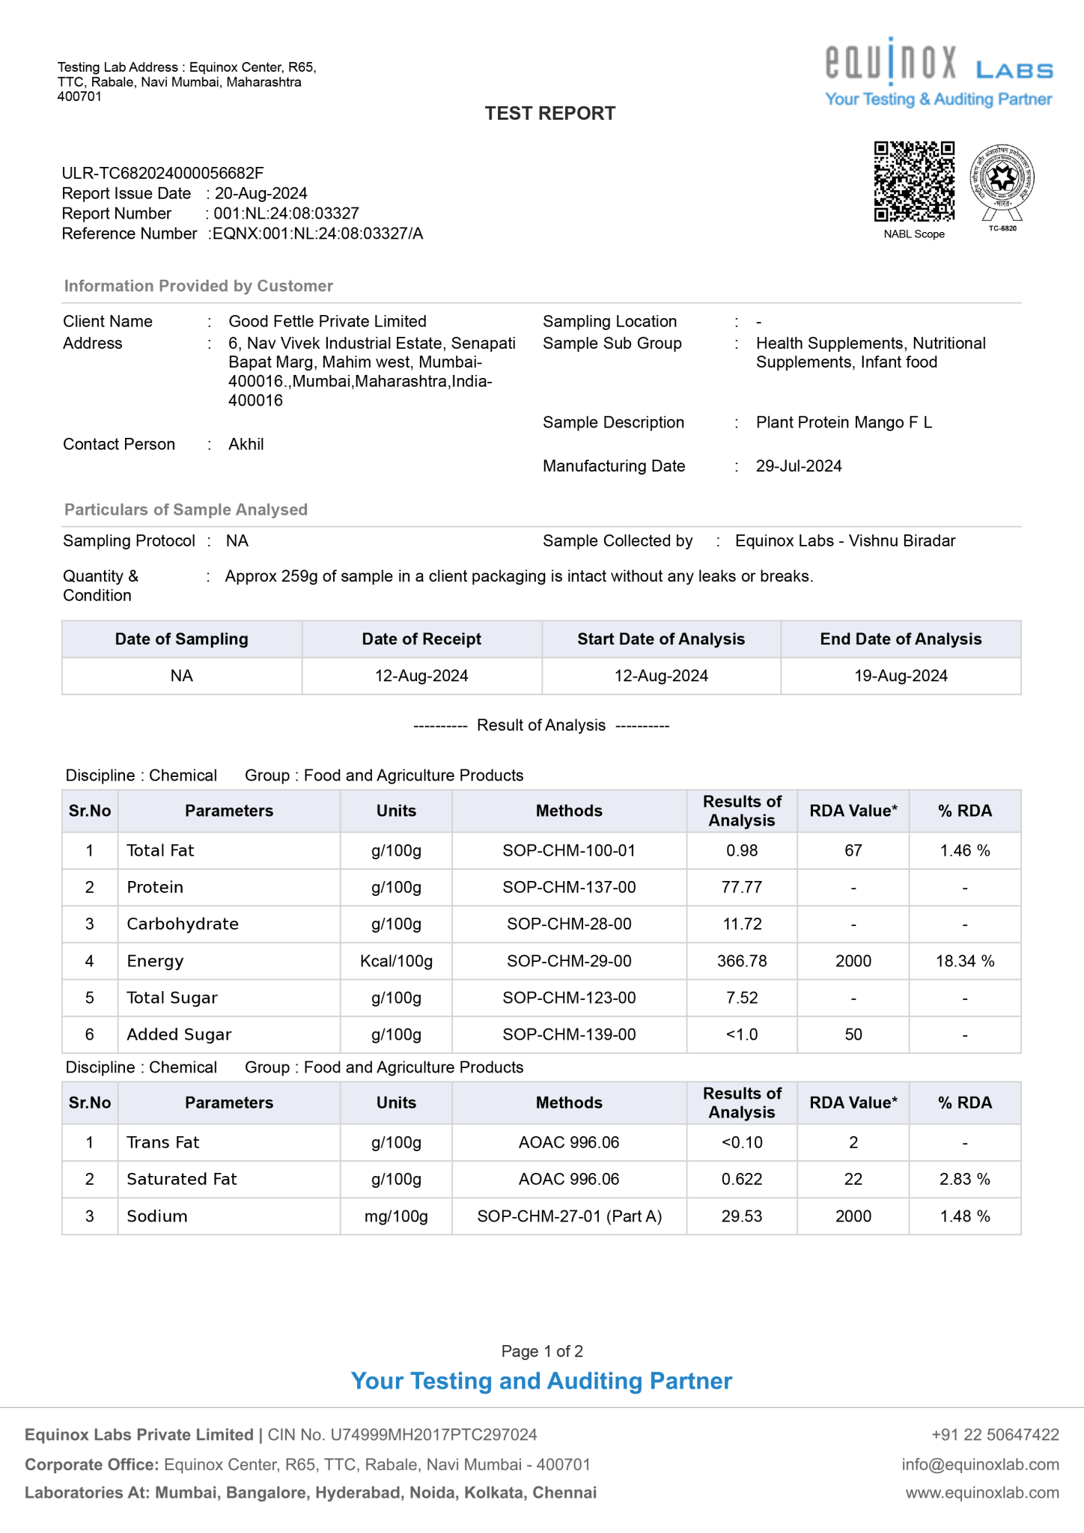
Task: Click Added Sugar parameter cell
Action: coord(229,1034)
